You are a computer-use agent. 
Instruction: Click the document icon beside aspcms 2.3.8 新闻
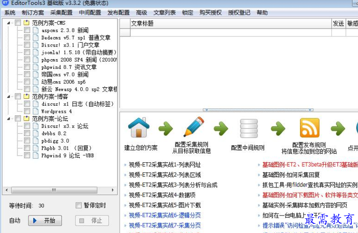36,30
